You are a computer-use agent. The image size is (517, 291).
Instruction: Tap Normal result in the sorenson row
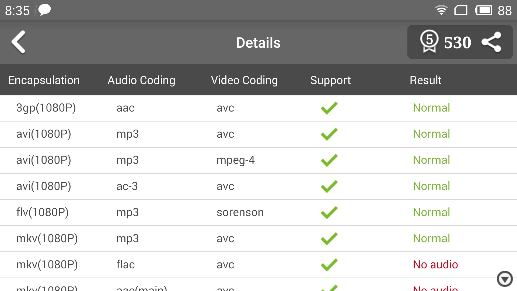click(431, 212)
